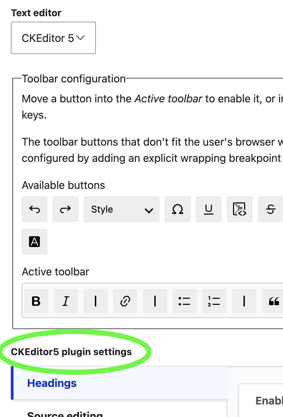Click the Numbered list button
283x417 pixels.
pyautogui.click(x=214, y=301)
